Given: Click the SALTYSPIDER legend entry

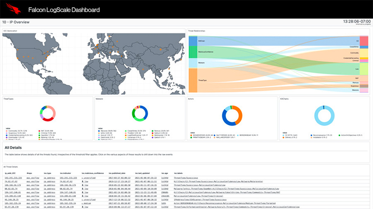Looking at the screenshot, I should coord(224,135).
